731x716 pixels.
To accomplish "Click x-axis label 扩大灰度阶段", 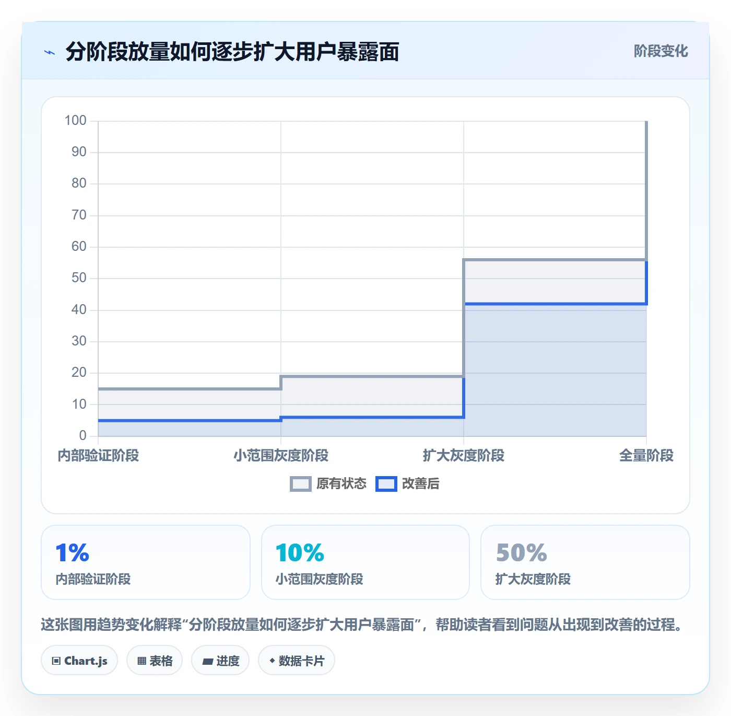I will point(464,456).
